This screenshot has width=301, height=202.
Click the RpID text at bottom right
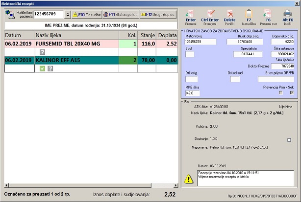(x=262, y=196)
